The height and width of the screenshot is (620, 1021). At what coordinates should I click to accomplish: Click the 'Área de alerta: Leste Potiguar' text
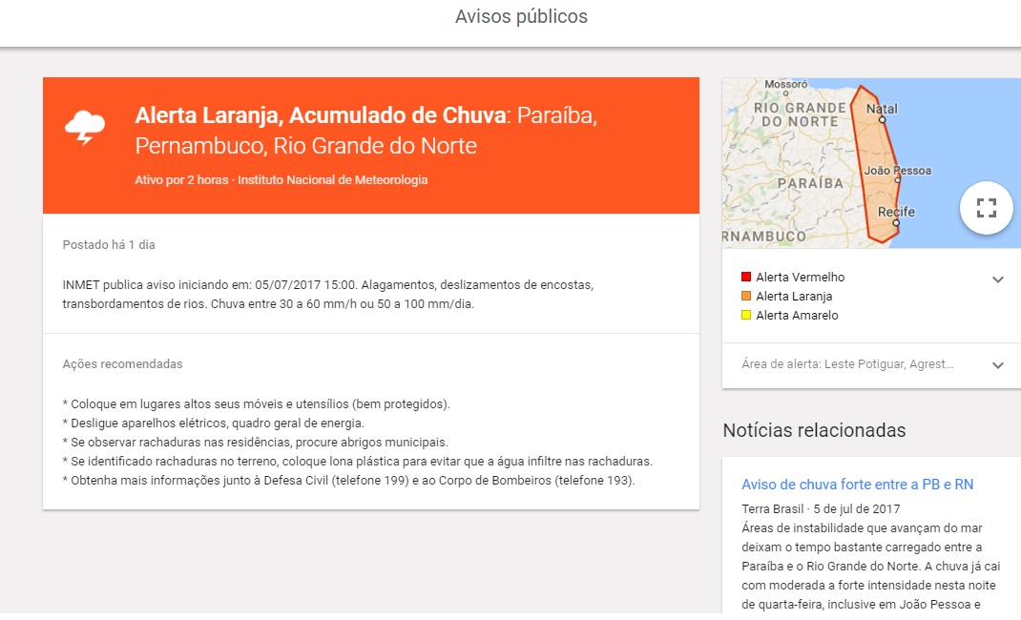point(847,364)
